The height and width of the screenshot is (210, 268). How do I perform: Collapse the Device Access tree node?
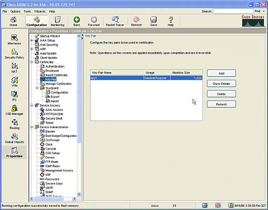pyautogui.click(x=32, y=105)
